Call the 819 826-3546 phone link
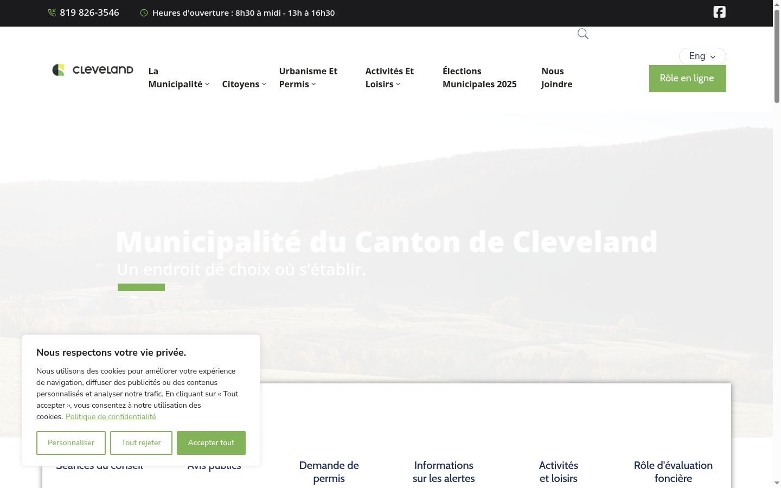The width and height of the screenshot is (781, 488). point(89,12)
